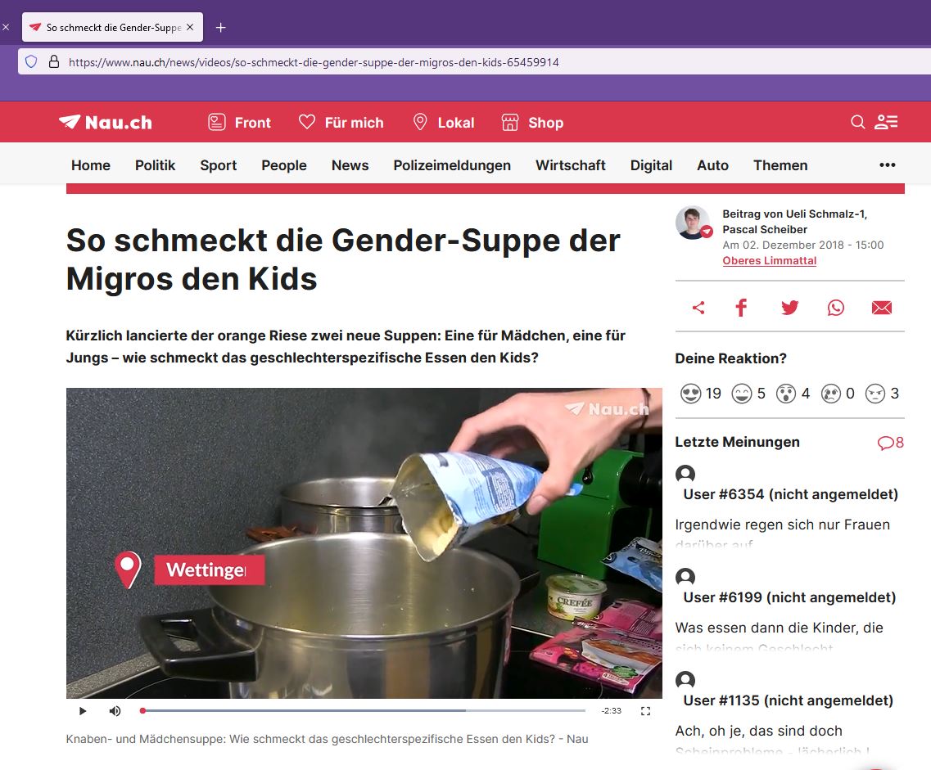
Task: Share via WhatsApp icon
Action: click(x=835, y=308)
